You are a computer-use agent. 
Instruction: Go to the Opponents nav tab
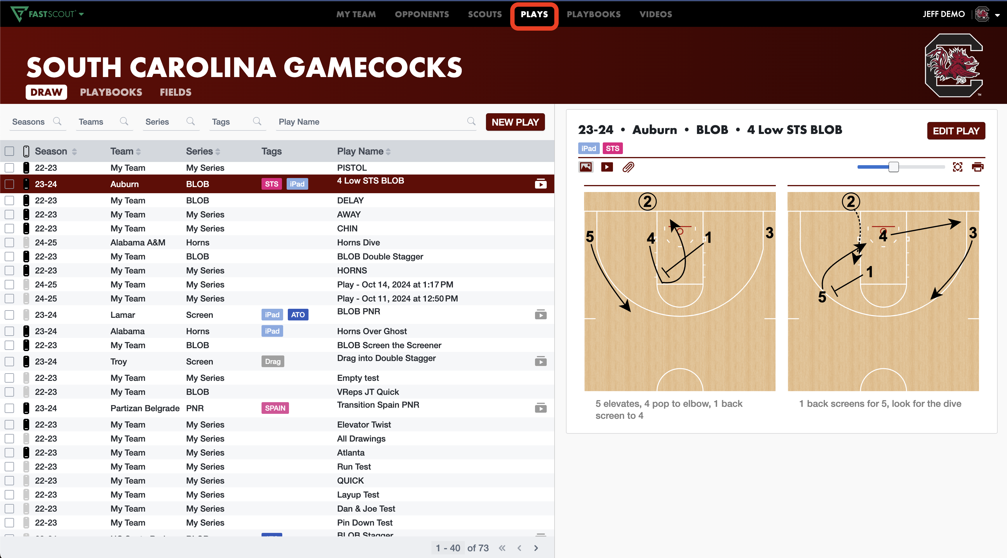click(x=421, y=14)
